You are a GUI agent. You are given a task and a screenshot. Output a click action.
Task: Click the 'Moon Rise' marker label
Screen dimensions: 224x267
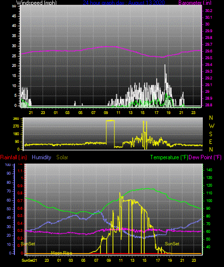pyautogui.click(x=62, y=253)
